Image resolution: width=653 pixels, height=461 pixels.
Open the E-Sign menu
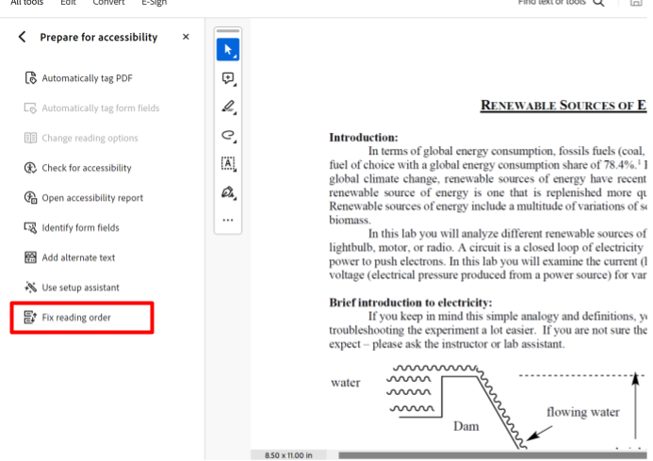pyautogui.click(x=154, y=3)
